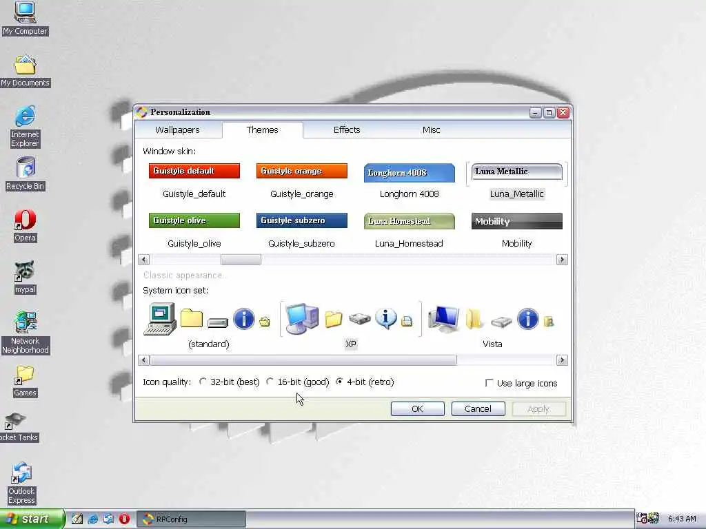Pick the Luna Homestead skin preview
Viewport: 706px width, 529px height.
410,221
